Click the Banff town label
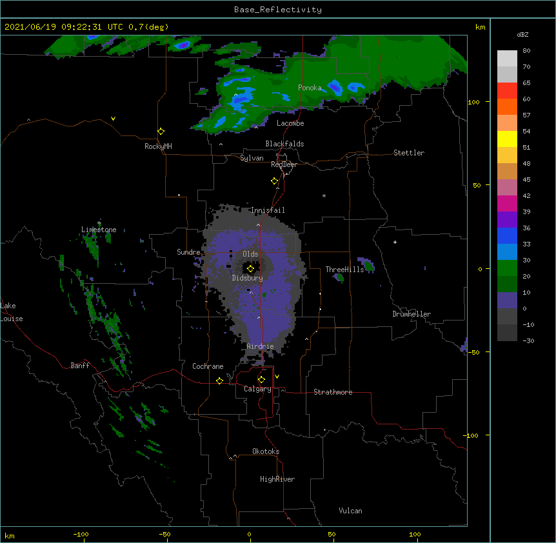This screenshot has height=543, width=556. point(80,366)
